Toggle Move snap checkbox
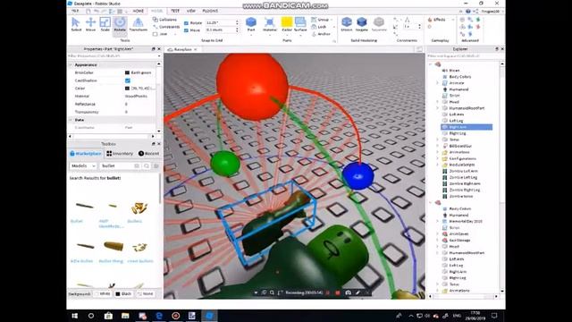The width and height of the screenshot is (572, 322). pyautogui.click(x=187, y=30)
